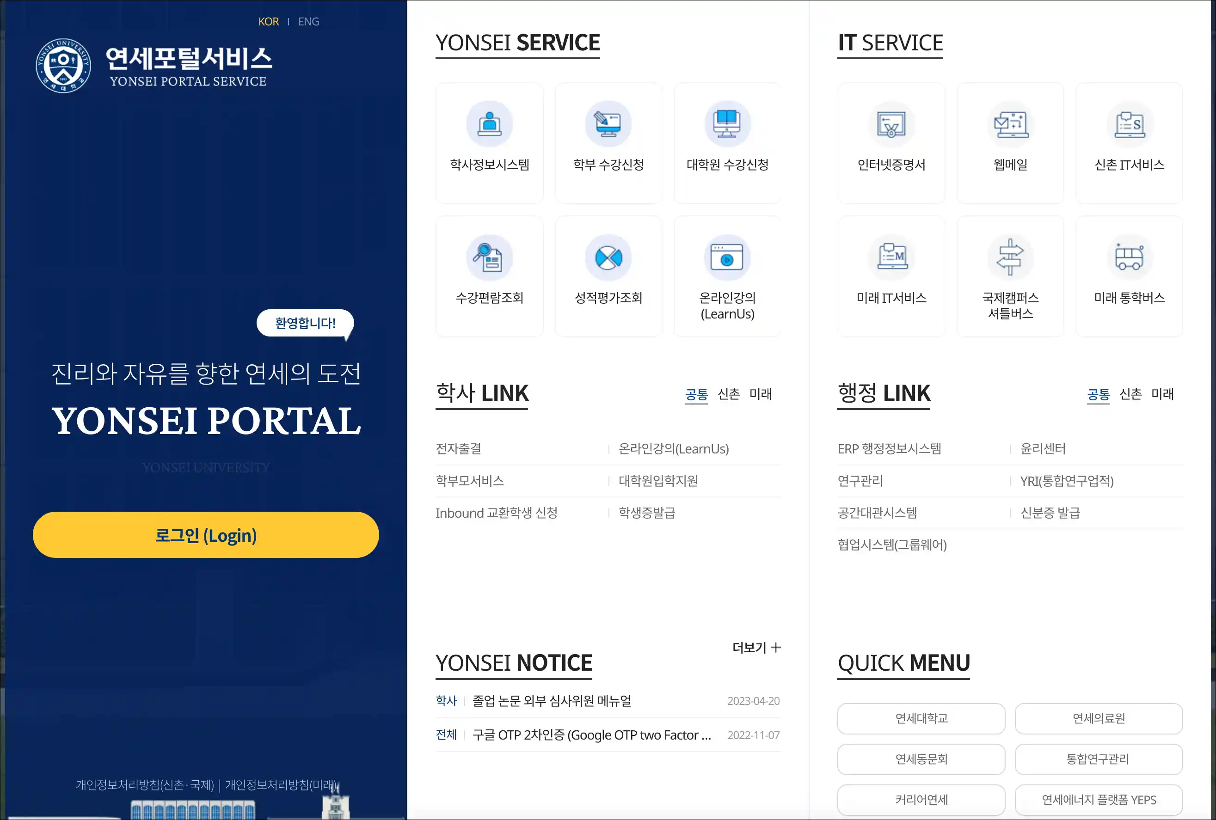The image size is (1216, 820).
Task: Open the 학사정보시스템 service icon
Action: point(489,124)
